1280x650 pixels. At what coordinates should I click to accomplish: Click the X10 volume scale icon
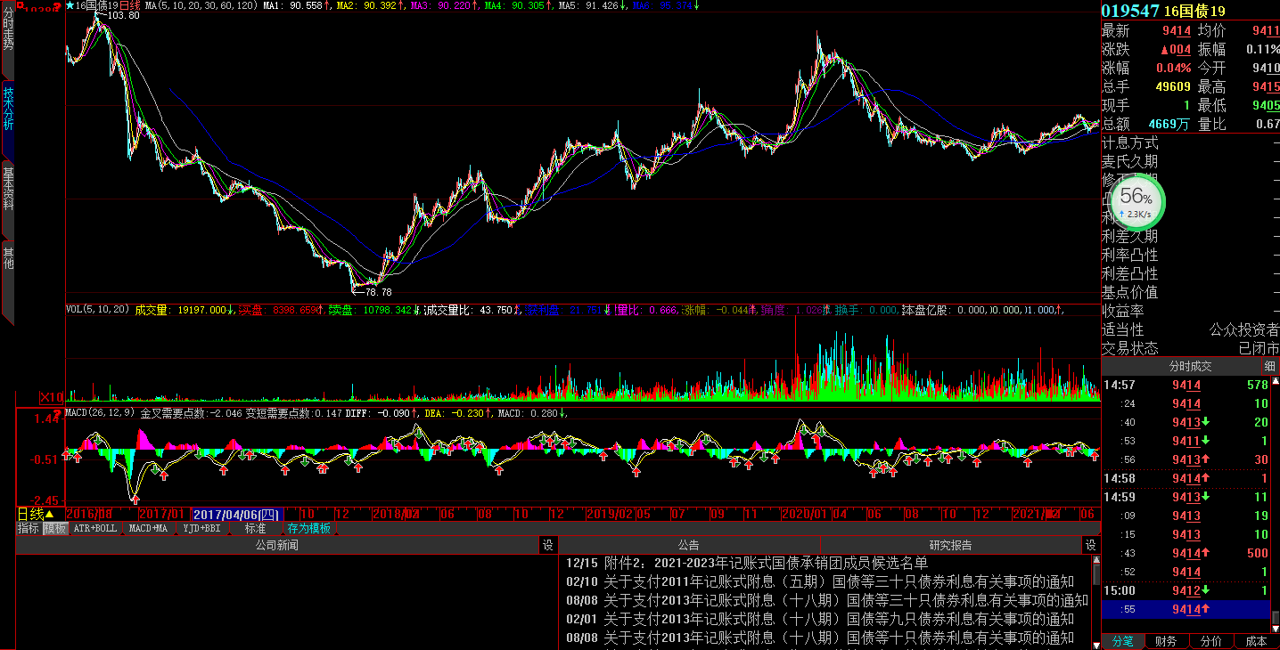coord(51,397)
